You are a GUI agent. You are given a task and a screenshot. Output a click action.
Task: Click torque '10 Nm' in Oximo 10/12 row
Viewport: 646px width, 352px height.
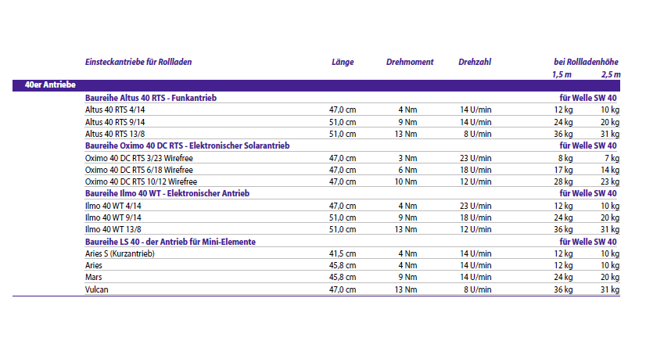(406, 181)
